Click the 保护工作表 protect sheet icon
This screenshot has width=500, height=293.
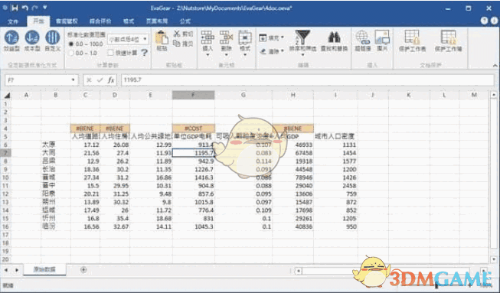412,37
